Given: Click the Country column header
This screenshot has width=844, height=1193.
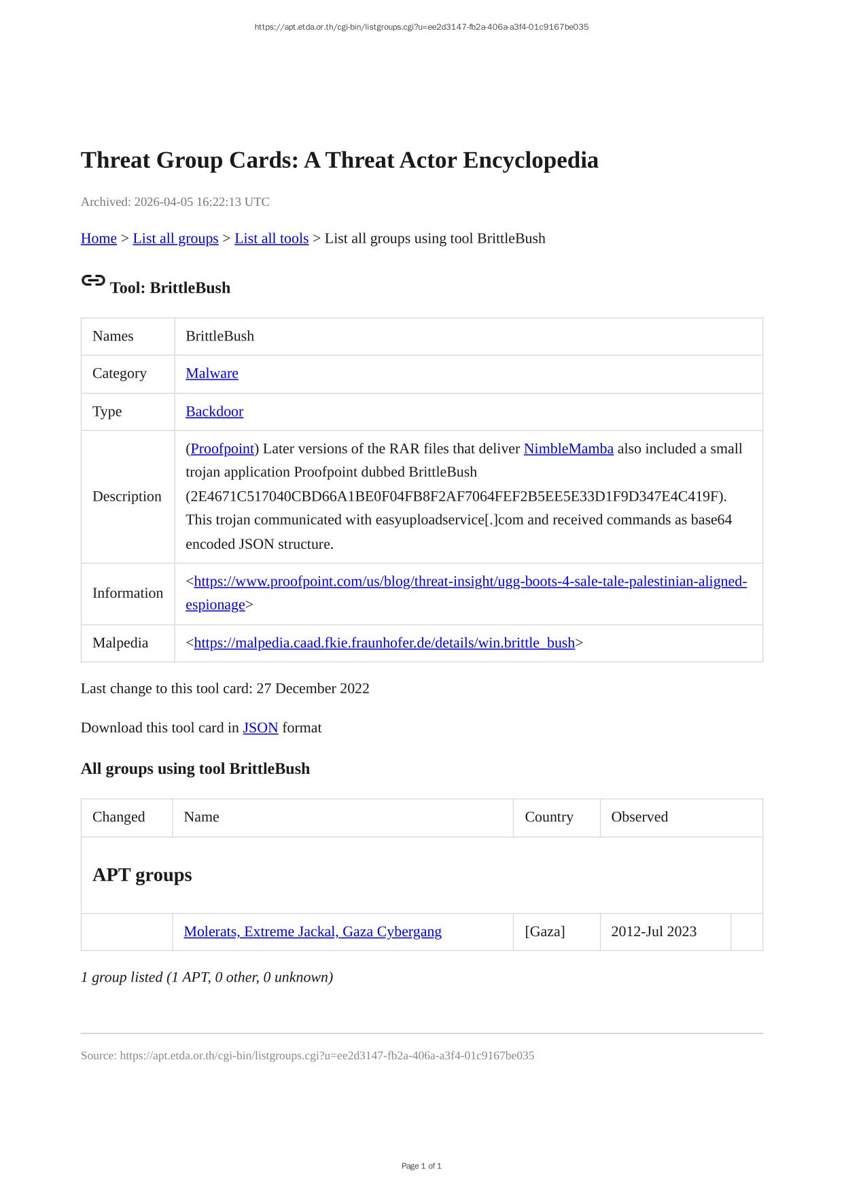Looking at the screenshot, I should tap(548, 817).
